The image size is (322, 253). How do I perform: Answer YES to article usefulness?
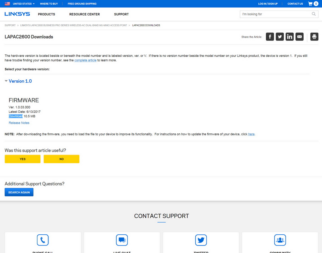(x=23, y=159)
